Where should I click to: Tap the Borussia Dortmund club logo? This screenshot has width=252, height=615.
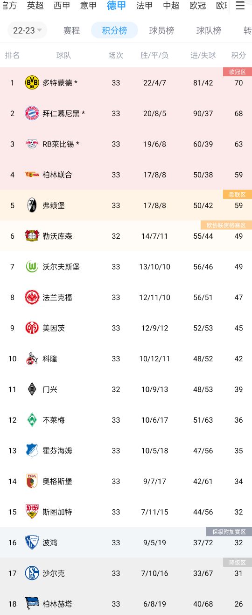tap(32, 83)
